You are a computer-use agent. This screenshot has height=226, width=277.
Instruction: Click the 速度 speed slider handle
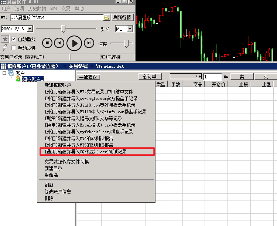pos(127,44)
